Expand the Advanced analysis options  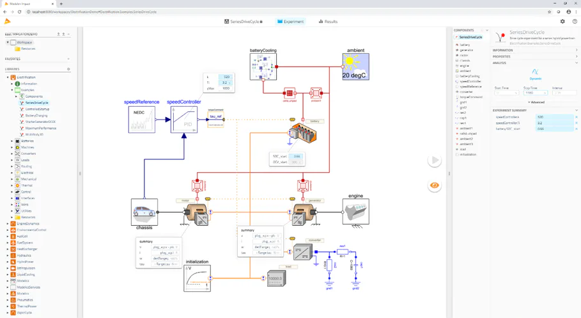(536, 102)
